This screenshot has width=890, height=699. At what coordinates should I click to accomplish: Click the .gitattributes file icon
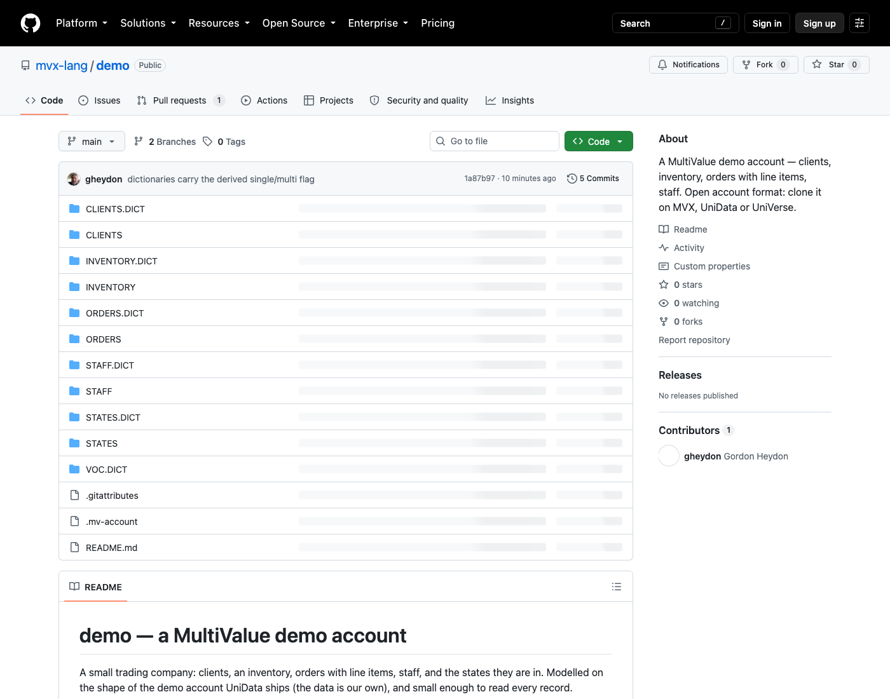coord(74,495)
